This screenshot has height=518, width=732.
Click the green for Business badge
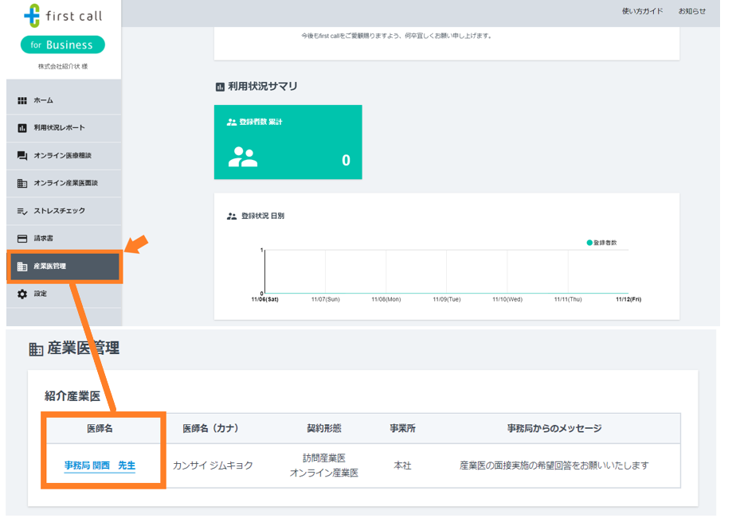pyautogui.click(x=62, y=45)
